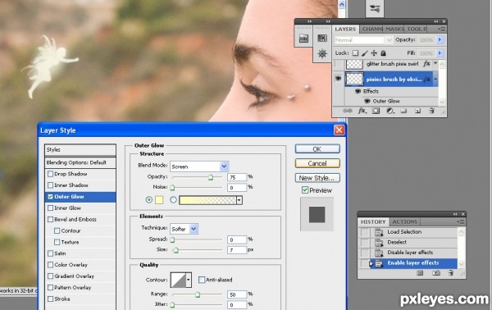Open the layer blend mode Normal dropdown
492x310 pixels.
pyautogui.click(x=389, y=40)
